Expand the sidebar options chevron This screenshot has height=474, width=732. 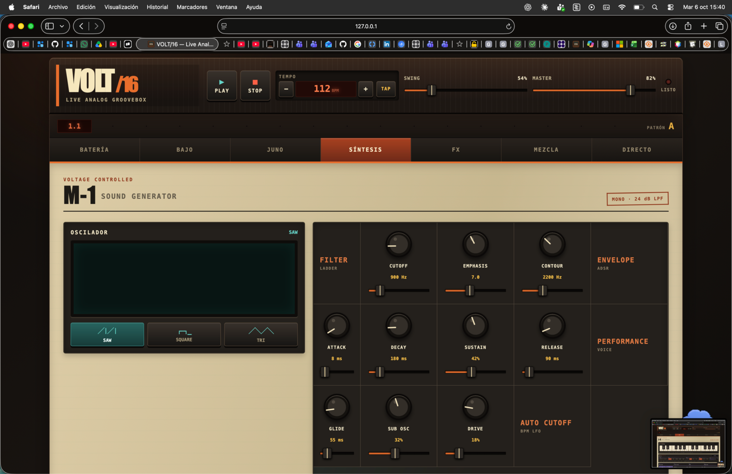[62, 26]
